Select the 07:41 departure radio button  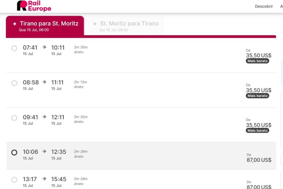click(14, 48)
